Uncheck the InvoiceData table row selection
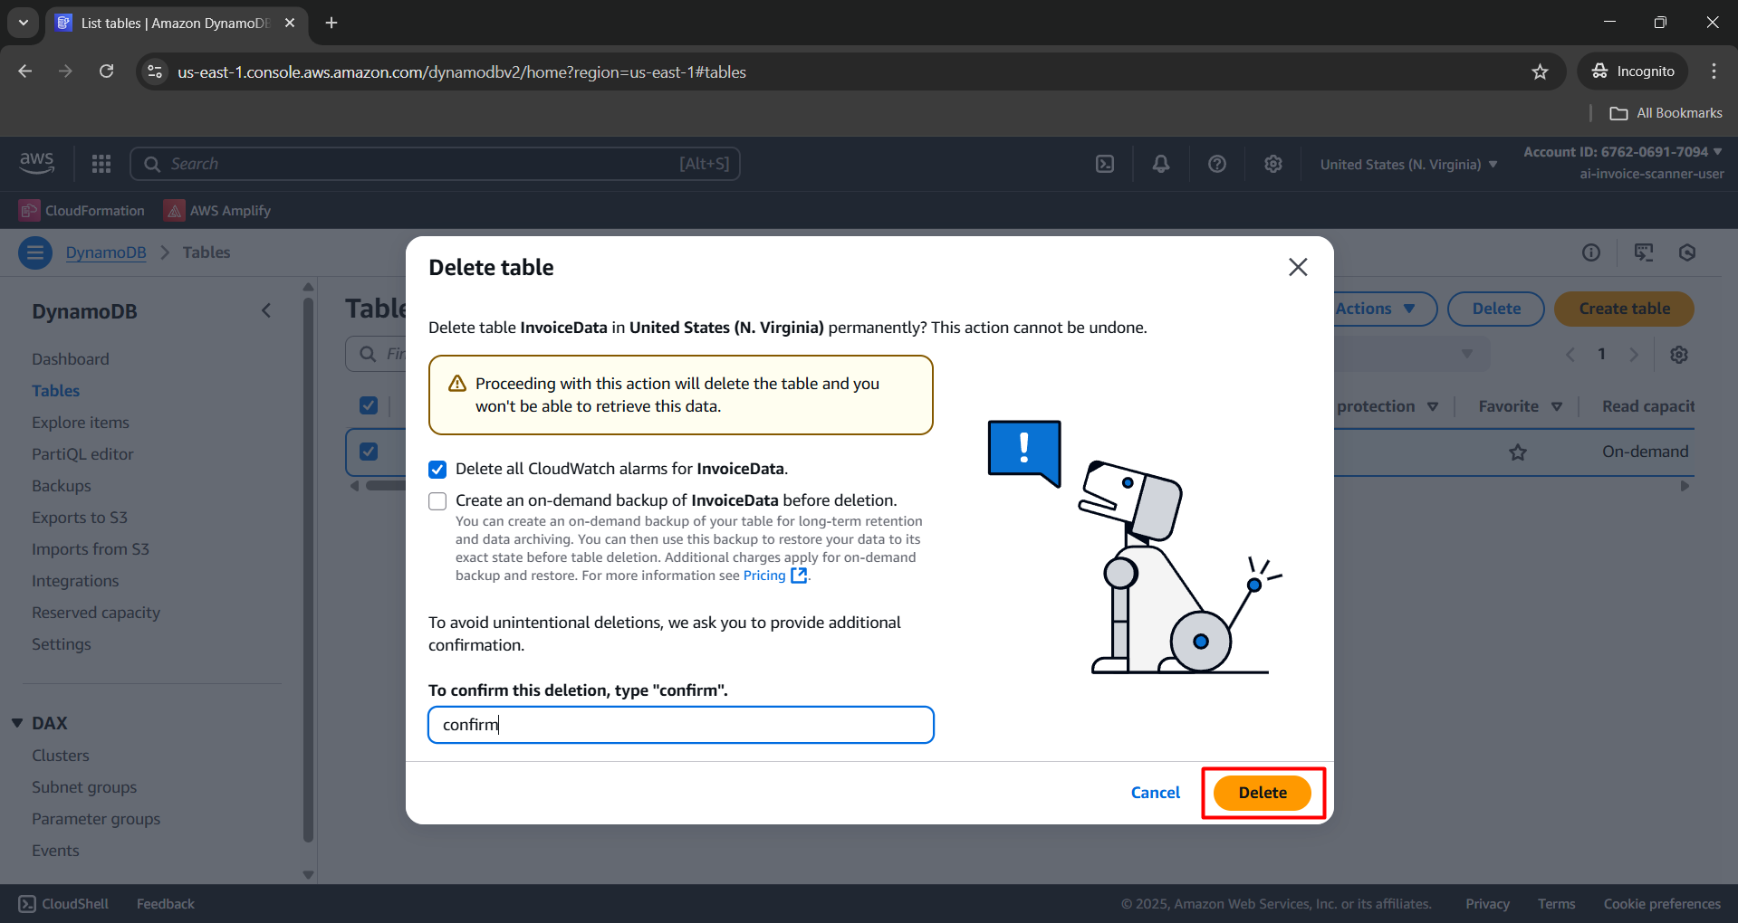 368,452
